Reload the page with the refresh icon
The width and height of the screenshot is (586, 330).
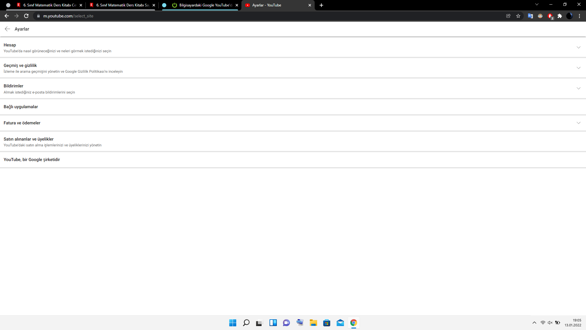(x=26, y=16)
